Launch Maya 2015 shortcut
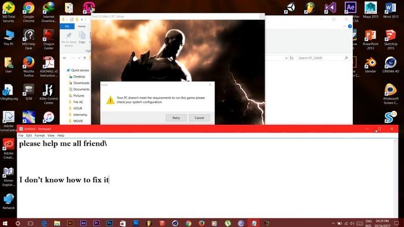 (371, 10)
